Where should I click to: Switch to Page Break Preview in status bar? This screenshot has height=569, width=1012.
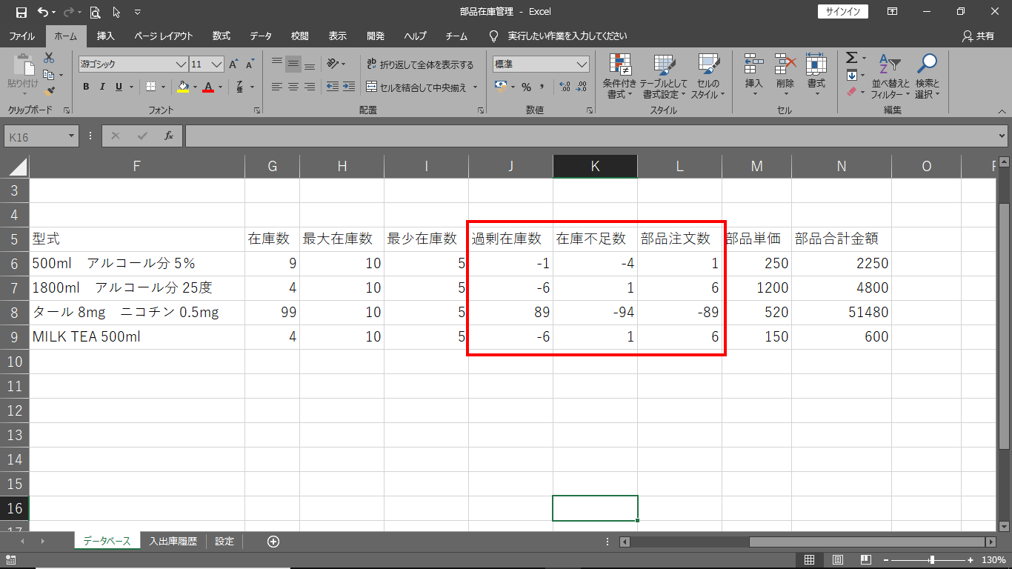coord(865,559)
